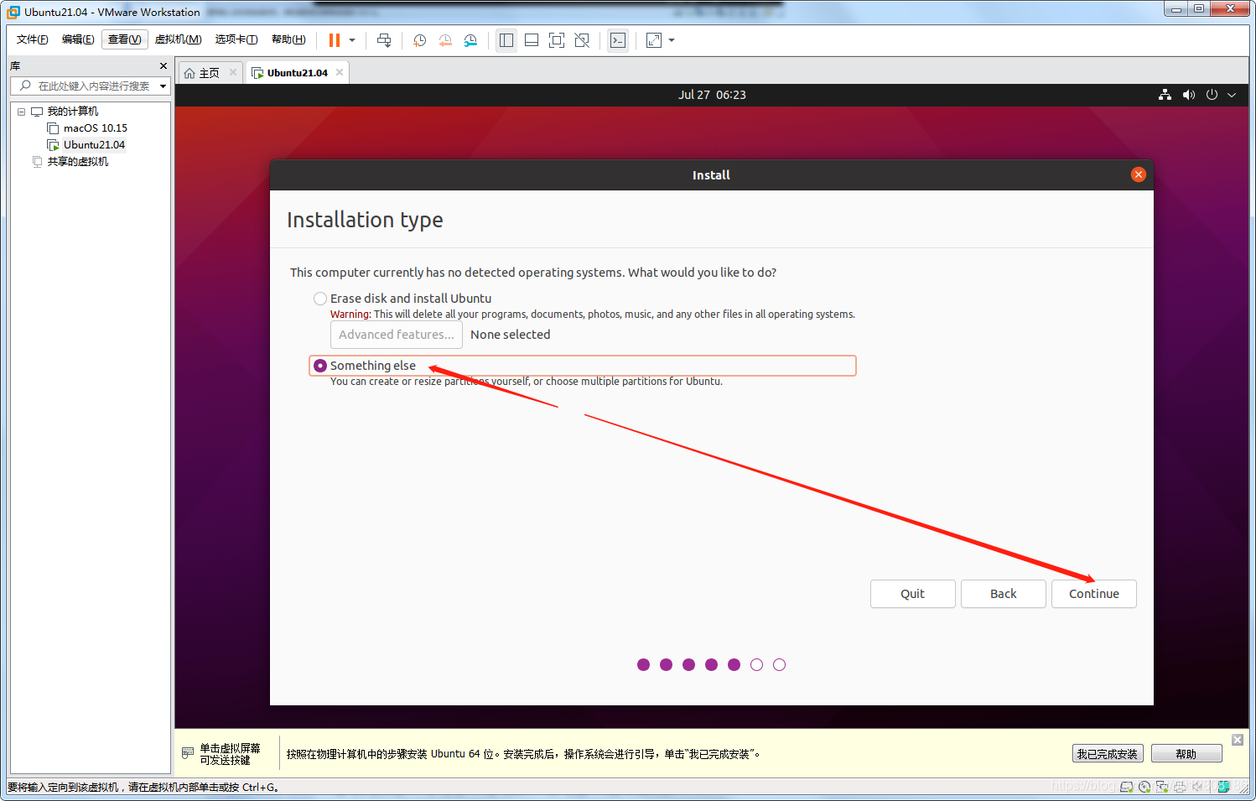Click the Back button

(1003, 594)
